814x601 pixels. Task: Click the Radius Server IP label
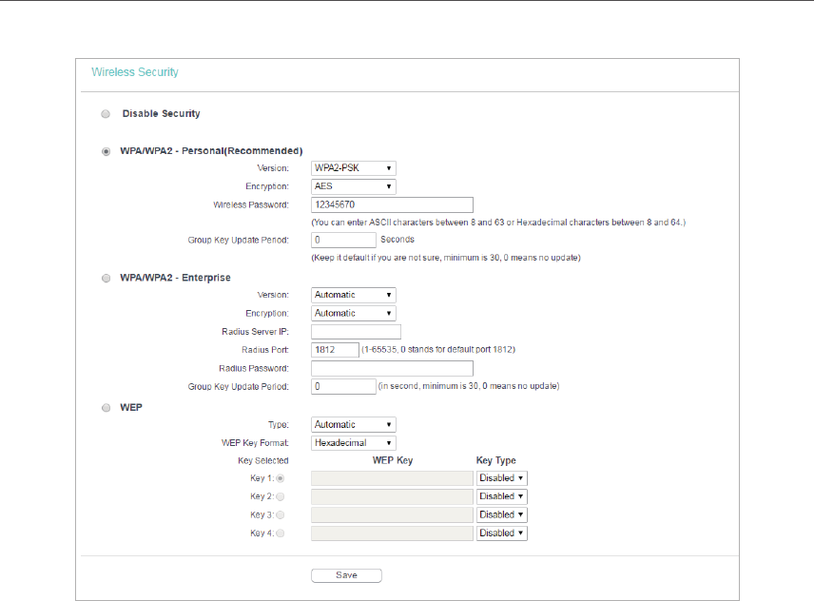pos(255,332)
